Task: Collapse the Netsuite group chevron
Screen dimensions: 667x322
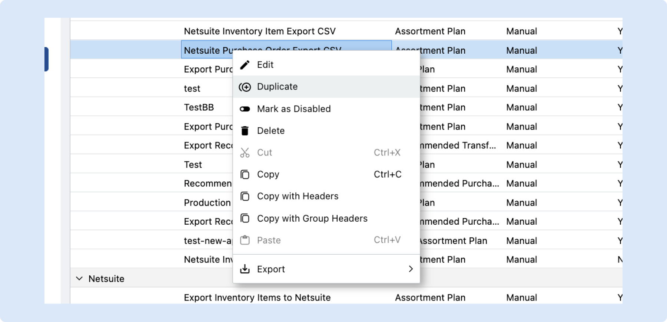Action: [79, 278]
